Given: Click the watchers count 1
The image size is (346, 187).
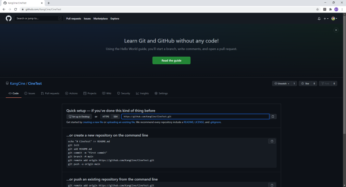Looking at the screenshot, I should [x=294, y=83].
